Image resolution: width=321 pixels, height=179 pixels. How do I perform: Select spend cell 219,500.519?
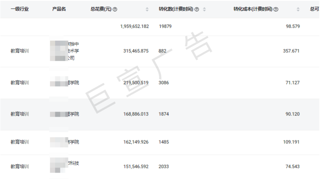click(136, 83)
